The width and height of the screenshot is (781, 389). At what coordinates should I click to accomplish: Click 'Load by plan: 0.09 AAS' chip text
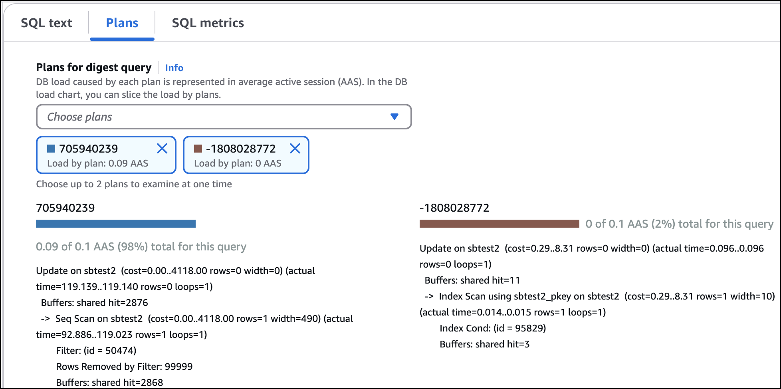97,163
